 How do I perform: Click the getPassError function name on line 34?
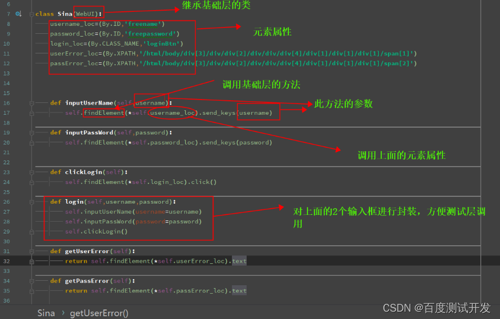[x=87, y=281]
